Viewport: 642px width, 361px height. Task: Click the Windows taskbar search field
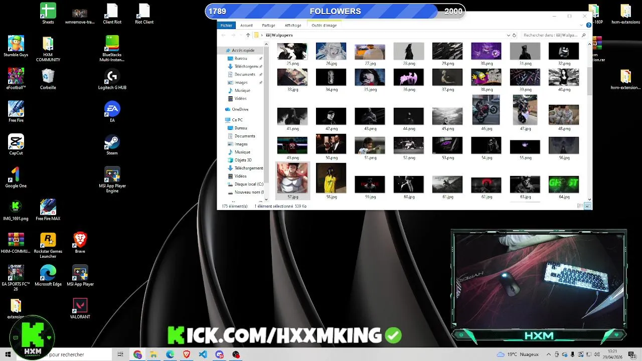(x=65, y=354)
